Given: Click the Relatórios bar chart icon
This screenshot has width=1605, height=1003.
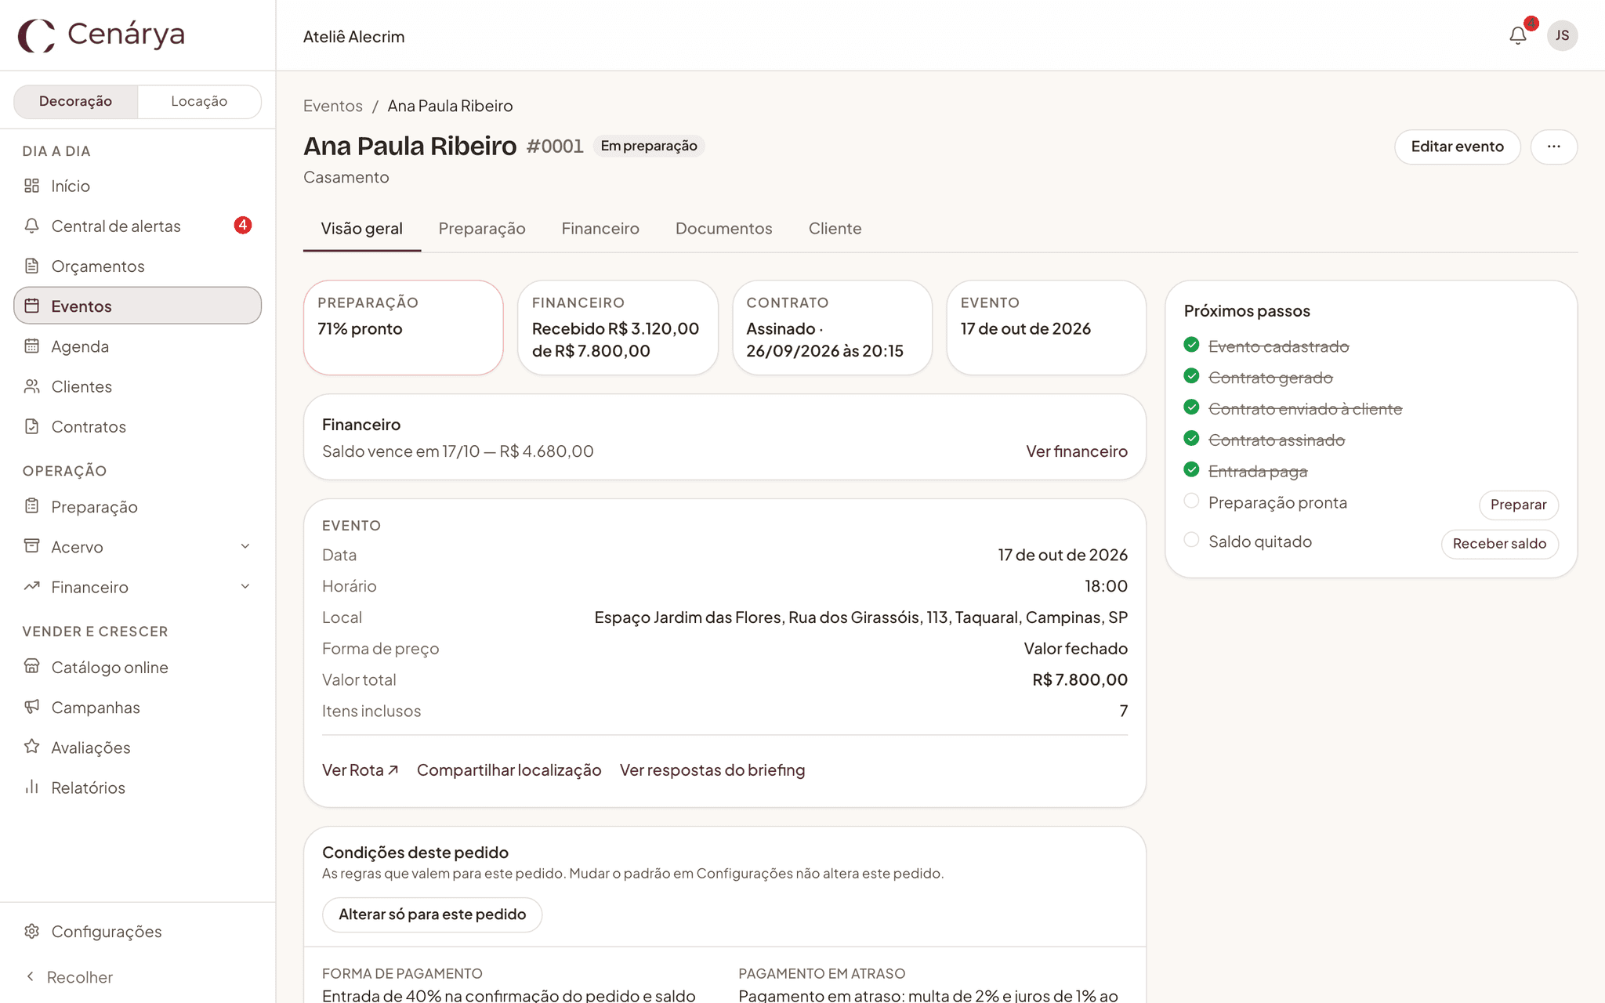Looking at the screenshot, I should pyautogui.click(x=31, y=787).
